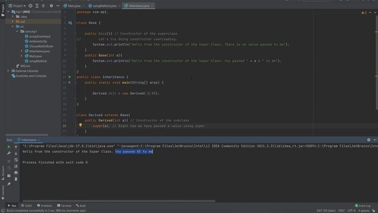Collapse the src folder
378x213 pixels.
coord(13,27)
